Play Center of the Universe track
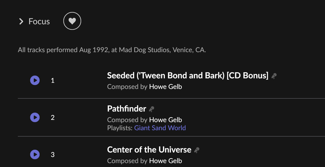Screen dimensions: 325x167 (x=35, y=154)
